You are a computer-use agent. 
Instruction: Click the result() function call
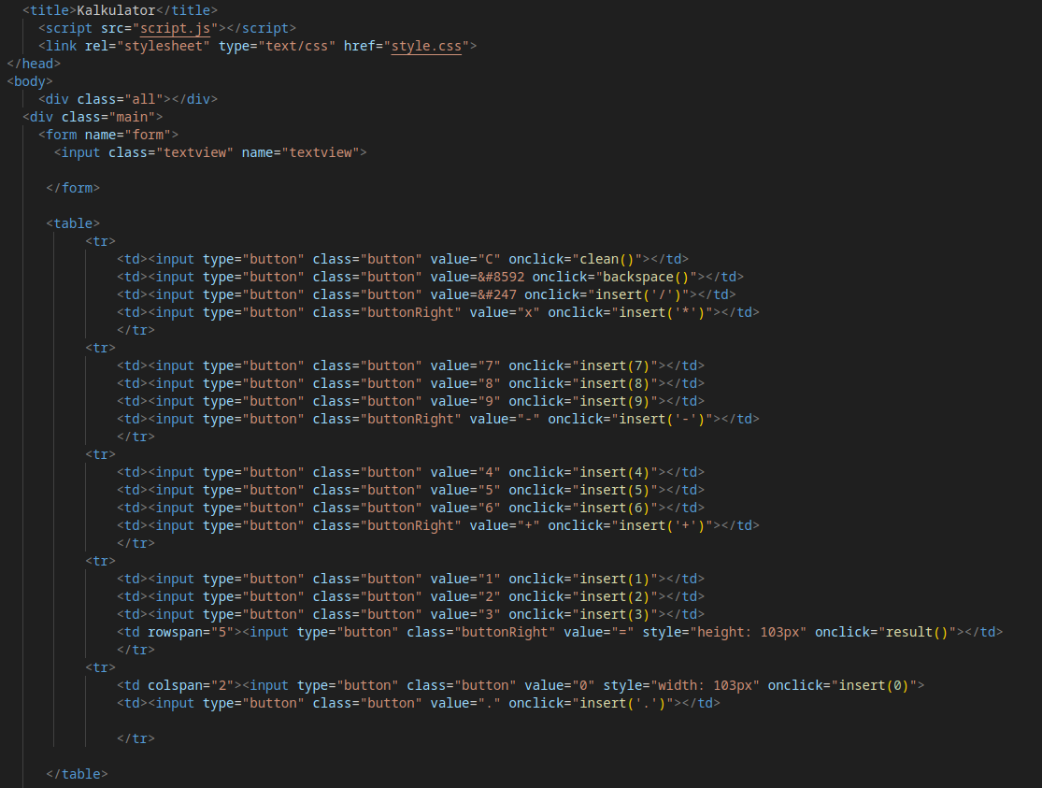917,632
